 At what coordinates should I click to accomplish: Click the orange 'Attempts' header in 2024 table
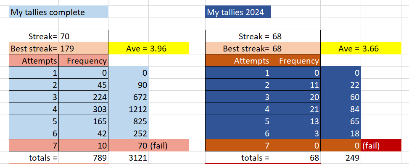click(238, 61)
